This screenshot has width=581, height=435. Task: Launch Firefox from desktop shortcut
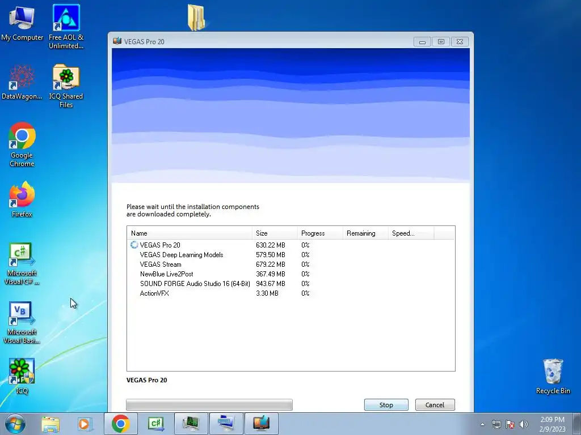(22, 199)
